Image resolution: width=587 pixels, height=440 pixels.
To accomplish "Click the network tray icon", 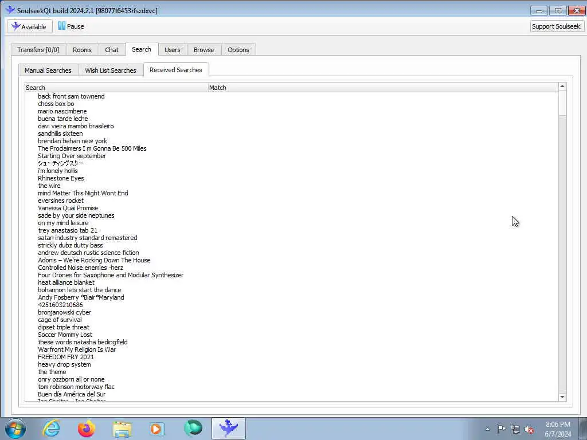I will pyautogui.click(x=515, y=429).
